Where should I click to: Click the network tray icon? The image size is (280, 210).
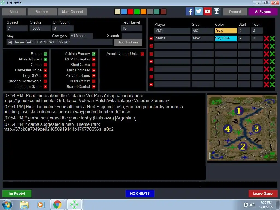point(246,205)
